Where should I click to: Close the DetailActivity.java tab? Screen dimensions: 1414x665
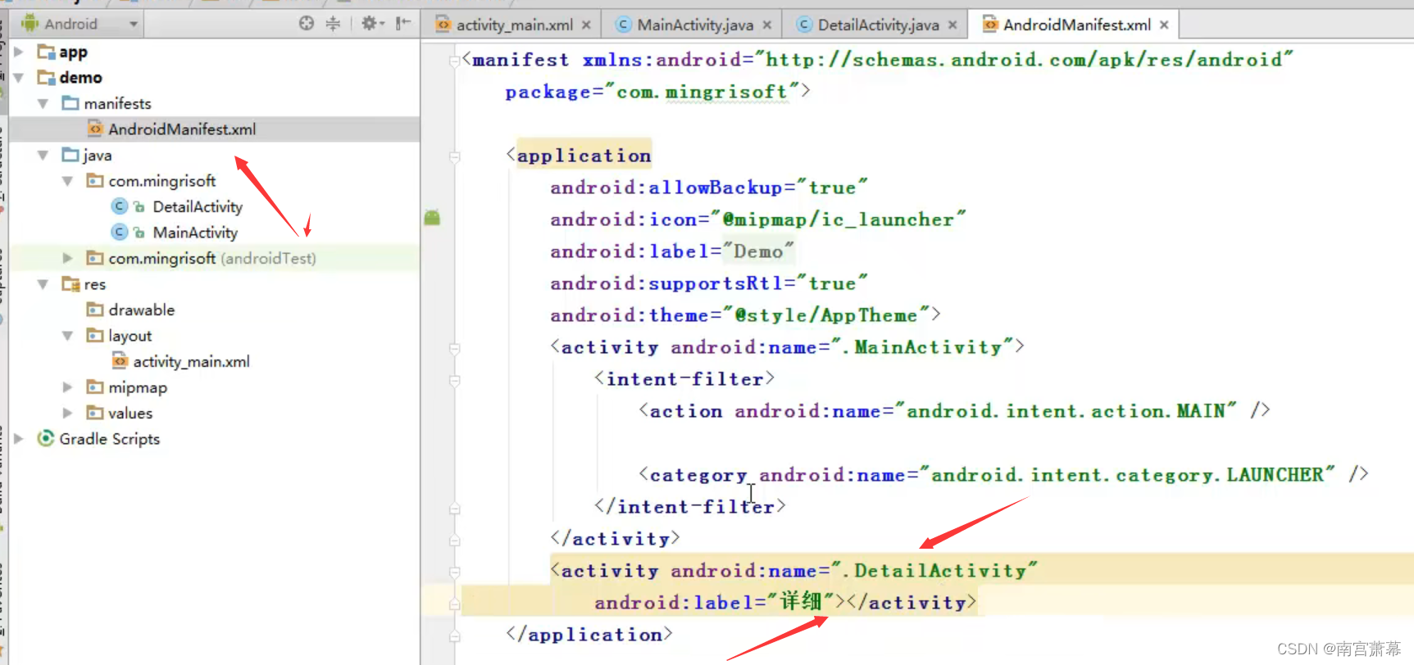pyautogui.click(x=953, y=25)
